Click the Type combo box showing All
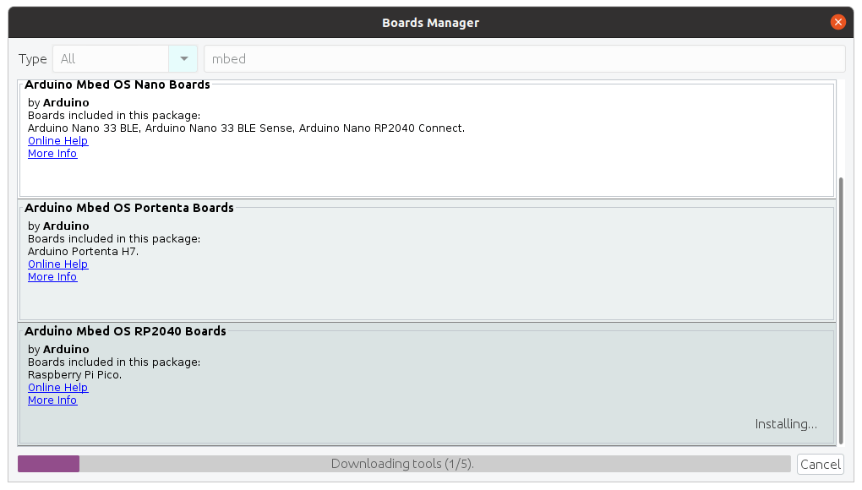The height and width of the screenshot is (490, 862). tap(125, 59)
